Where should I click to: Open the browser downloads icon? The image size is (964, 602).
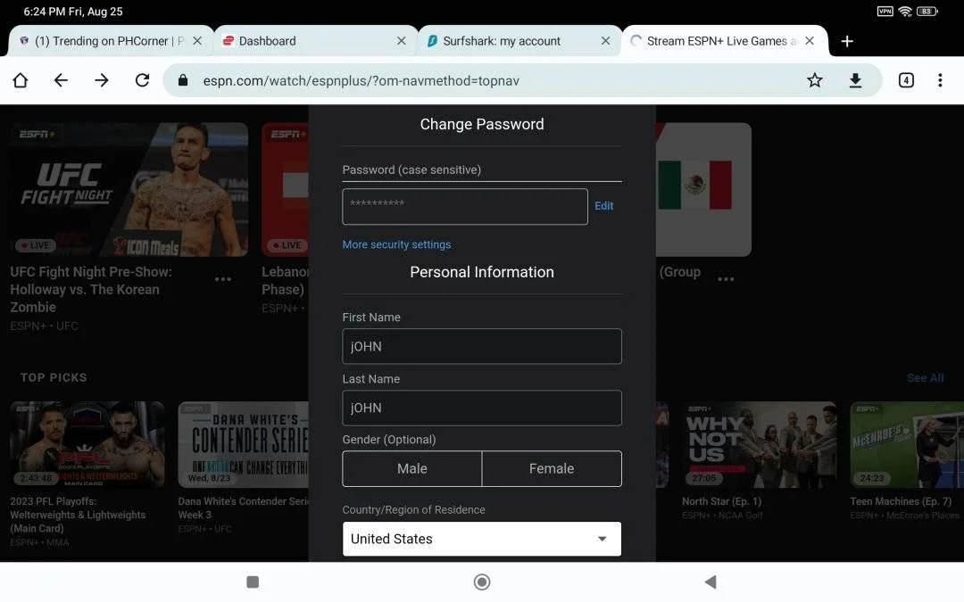coord(855,80)
